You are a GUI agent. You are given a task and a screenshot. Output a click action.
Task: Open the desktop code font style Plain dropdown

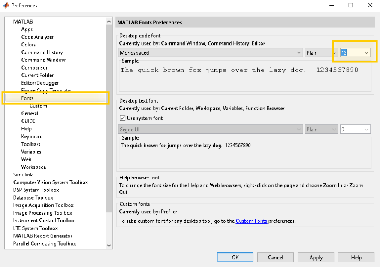(x=321, y=53)
